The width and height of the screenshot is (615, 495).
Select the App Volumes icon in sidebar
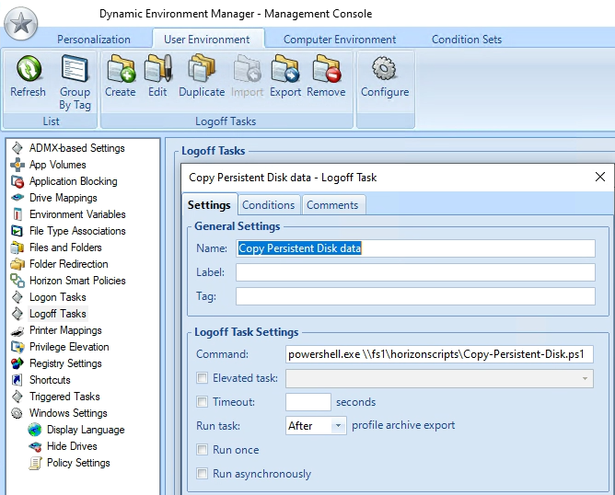coord(17,165)
